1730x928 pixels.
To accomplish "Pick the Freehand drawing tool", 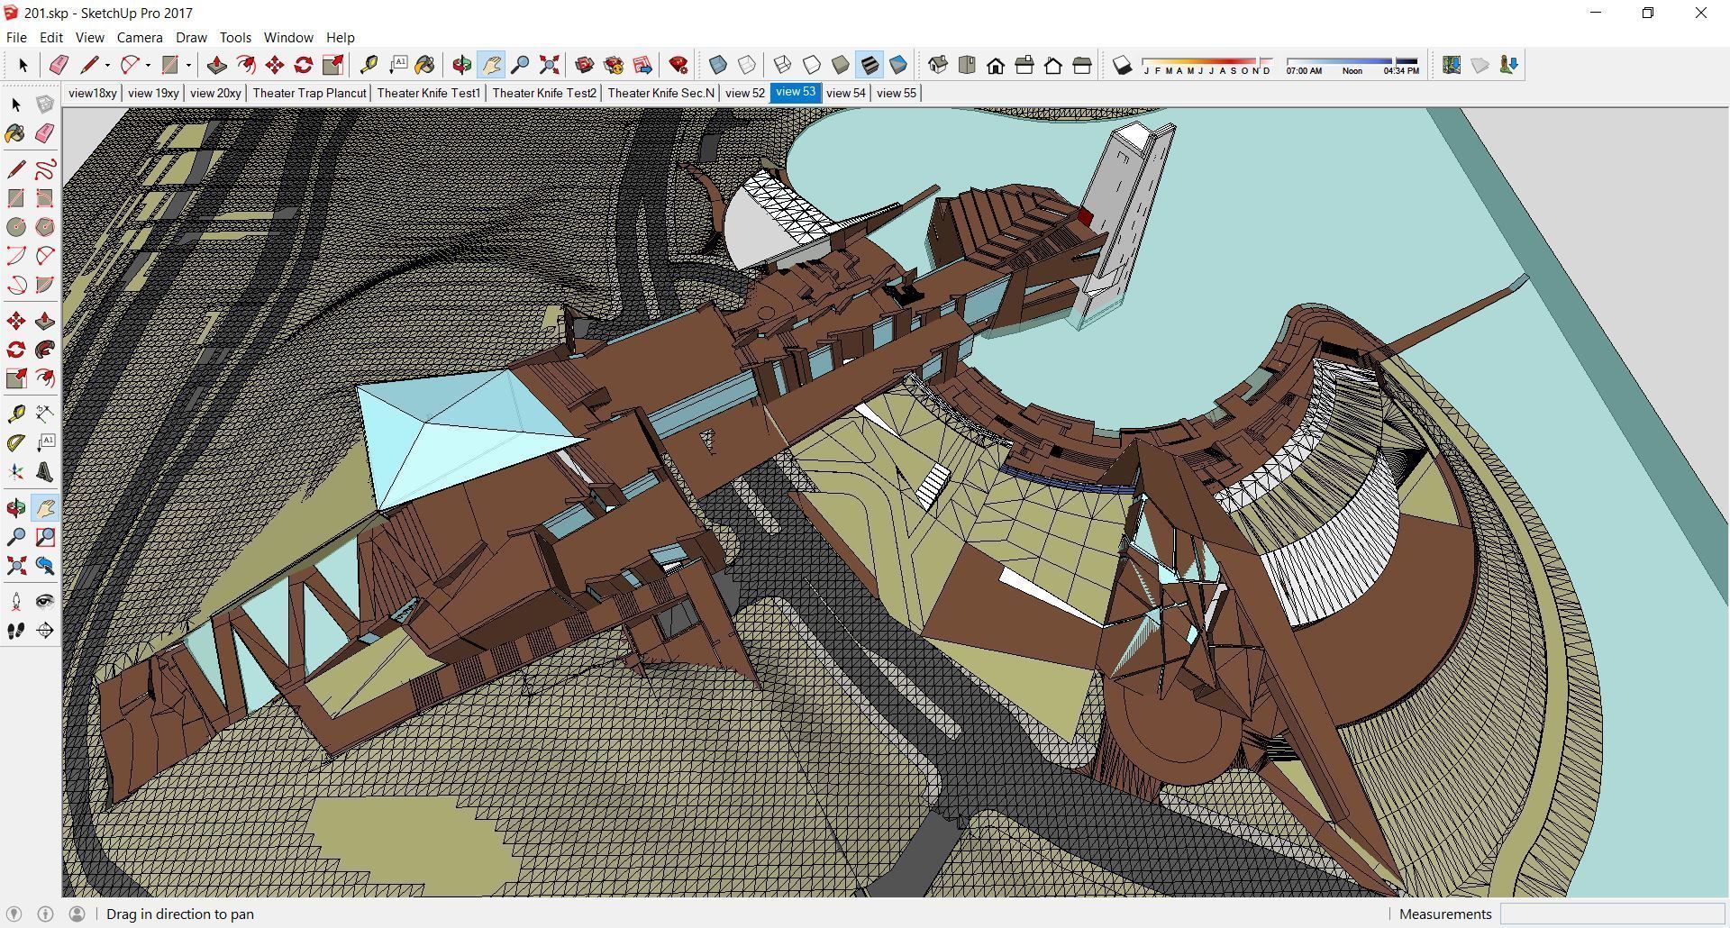I will pyautogui.click(x=45, y=169).
